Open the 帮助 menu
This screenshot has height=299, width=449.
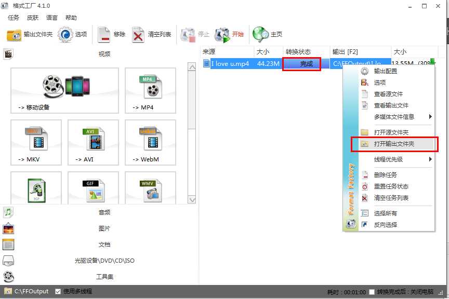[71, 18]
